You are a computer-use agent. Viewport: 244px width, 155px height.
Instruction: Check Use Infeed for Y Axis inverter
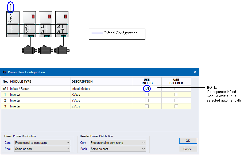tap(147, 100)
